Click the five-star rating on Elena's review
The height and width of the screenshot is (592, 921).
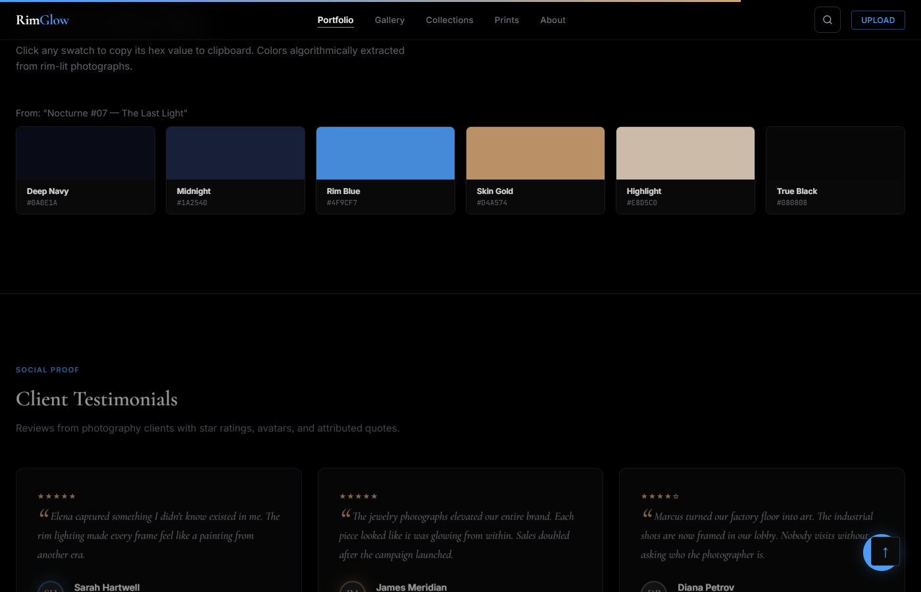(x=57, y=496)
